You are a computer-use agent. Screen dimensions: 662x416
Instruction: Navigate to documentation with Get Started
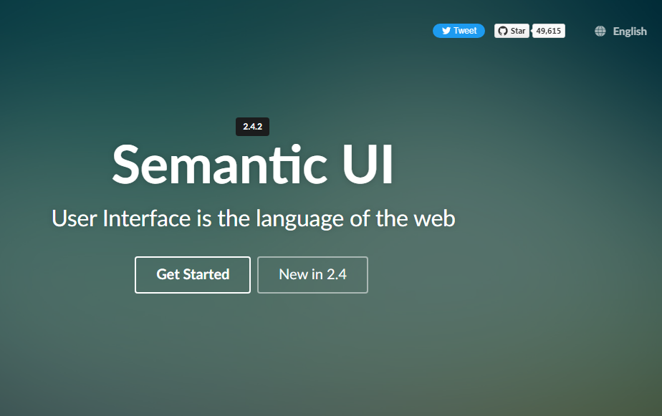pos(192,274)
